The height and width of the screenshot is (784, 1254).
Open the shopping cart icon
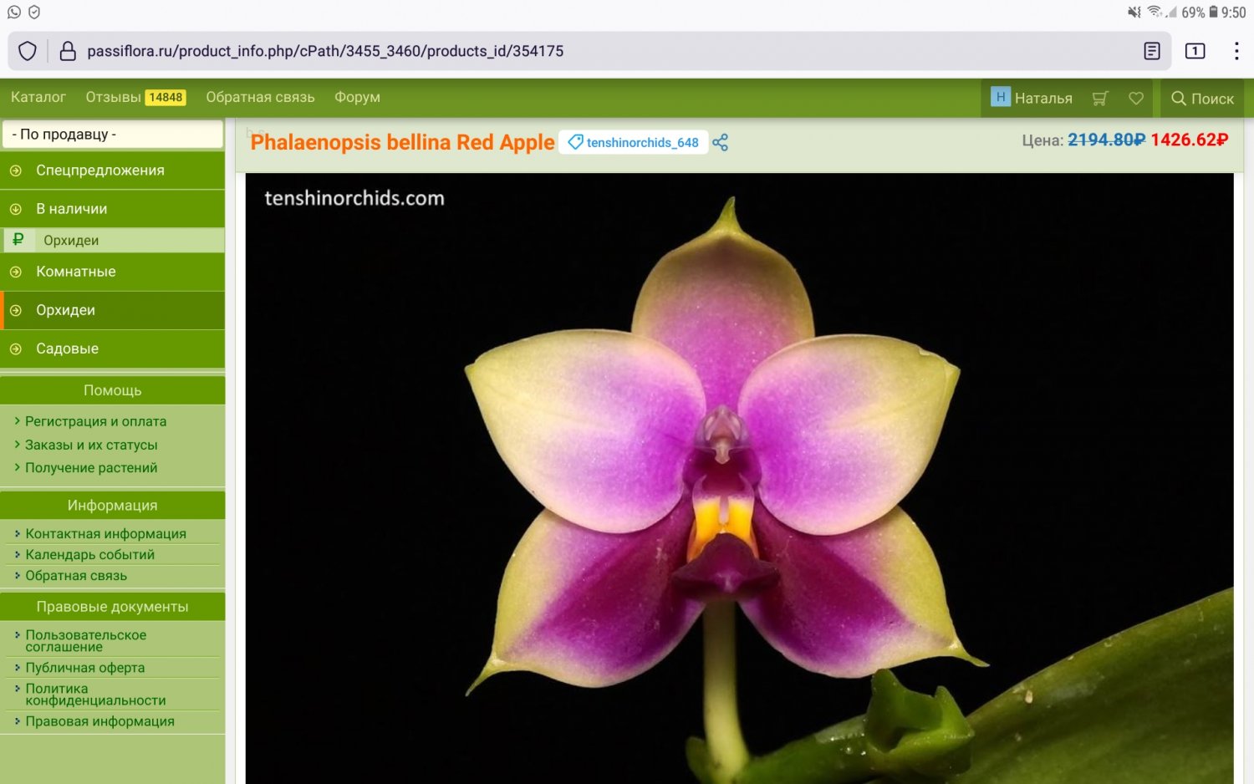tap(1099, 99)
